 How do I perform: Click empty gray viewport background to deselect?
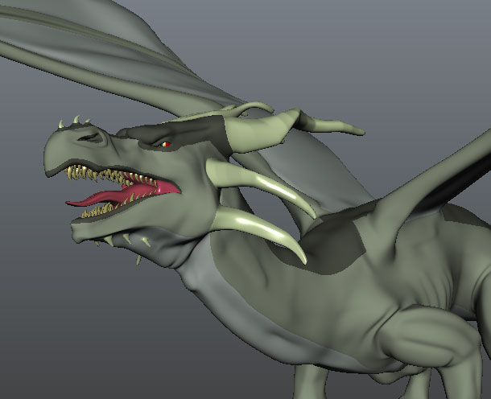(48, 322)
